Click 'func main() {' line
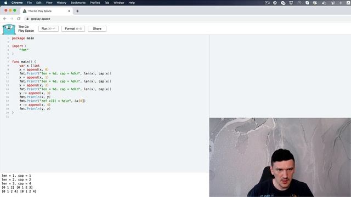Image resolution: width=351 pixels, height=197 pixels. pos(24,62)
